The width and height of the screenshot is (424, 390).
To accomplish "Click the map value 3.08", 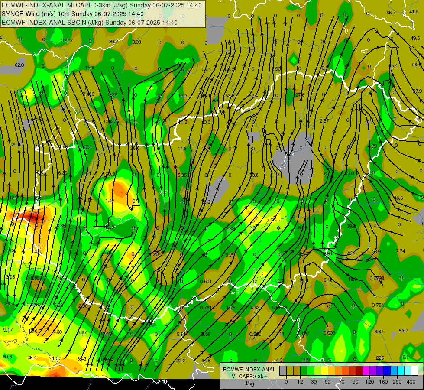I will pyautogui.click(x=136, y=42).
